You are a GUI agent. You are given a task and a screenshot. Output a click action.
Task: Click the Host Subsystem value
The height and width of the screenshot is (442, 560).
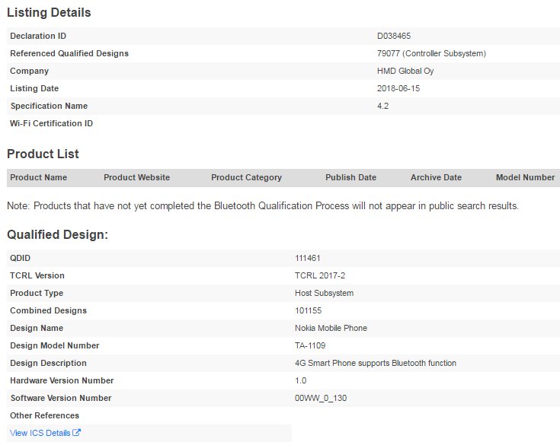click(x=325, y=293)
